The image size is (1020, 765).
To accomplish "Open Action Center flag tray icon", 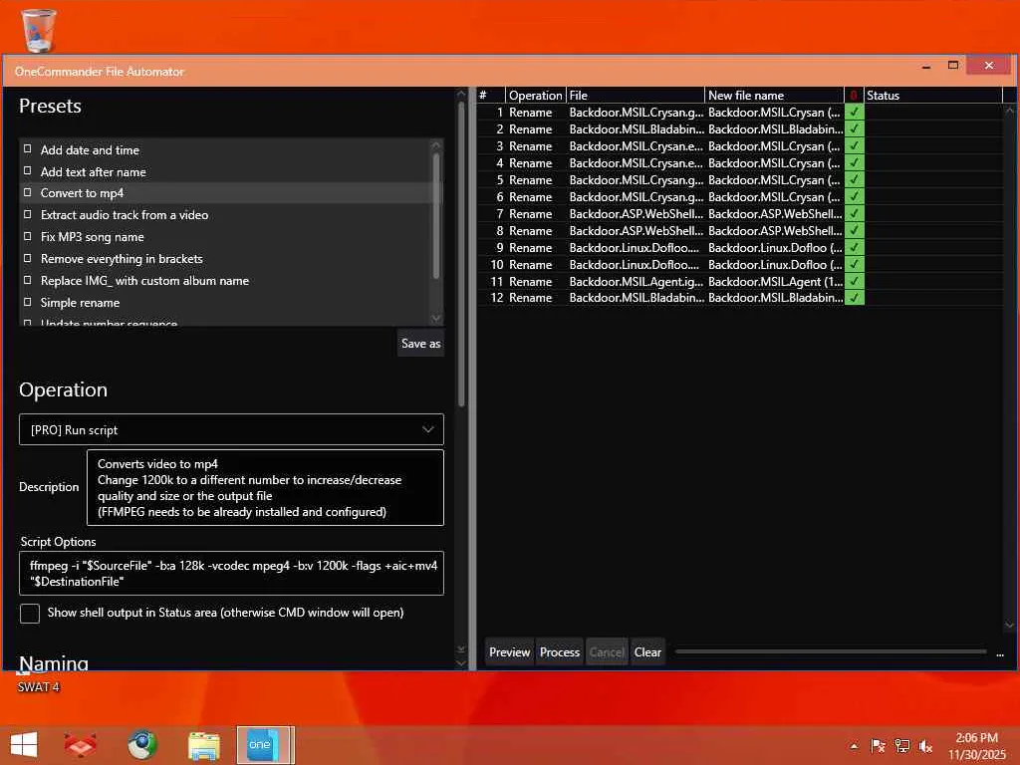I will coord(878,746).
